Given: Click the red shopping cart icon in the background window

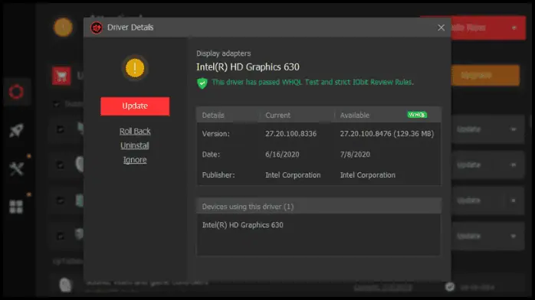Looking at the screenshot, I should 61,76.
